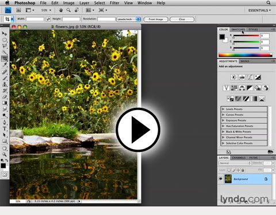
Task: Select the Elliptical Marquee tool
Action: [x=5, y=40]
